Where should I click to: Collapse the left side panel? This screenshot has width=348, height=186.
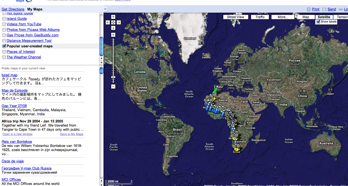(105, 9)
